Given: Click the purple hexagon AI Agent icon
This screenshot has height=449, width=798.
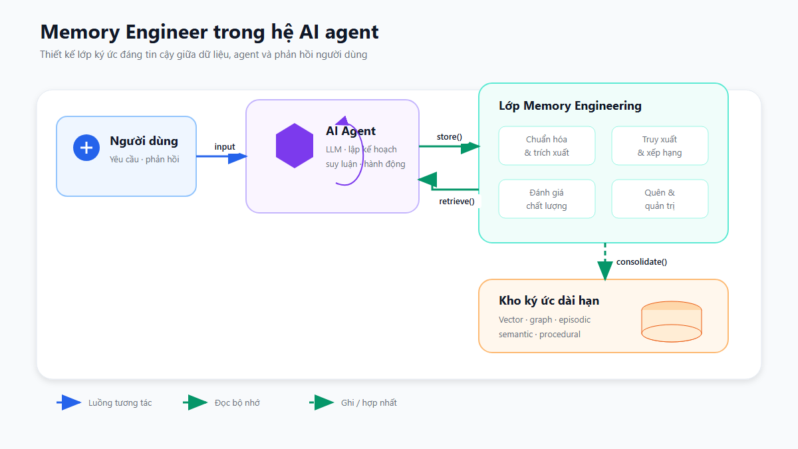Looking at the screenshot, I should tap(295, 146).
